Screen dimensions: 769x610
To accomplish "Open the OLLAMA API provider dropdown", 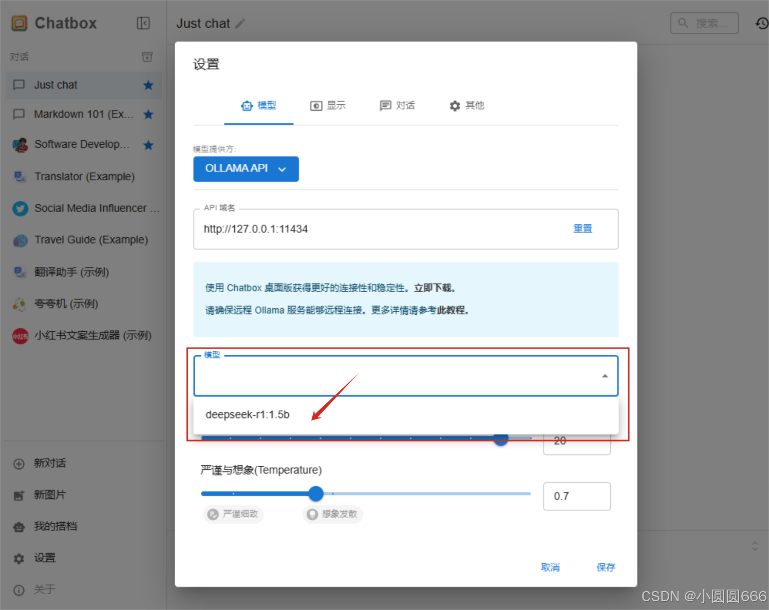I will tap(246, 169).
